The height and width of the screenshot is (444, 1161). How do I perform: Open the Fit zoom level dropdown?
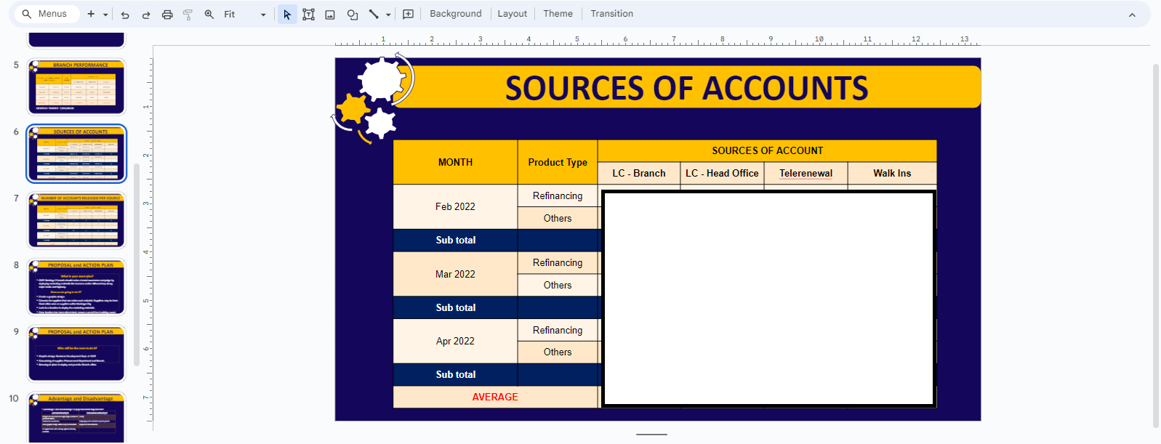pos(245,14)
